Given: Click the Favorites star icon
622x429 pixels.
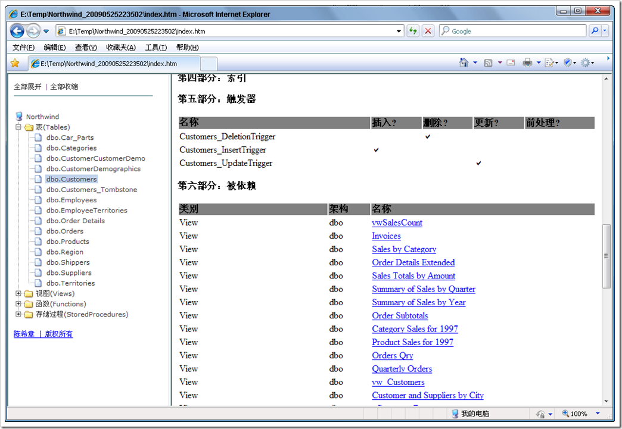Looking at the screenshot, I should 15,63.
